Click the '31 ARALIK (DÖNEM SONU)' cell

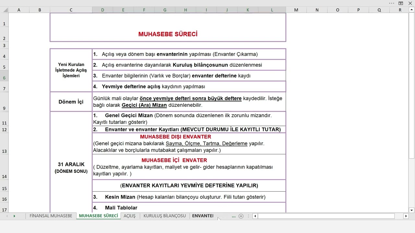pyautogui.click(x=71, y=162)
